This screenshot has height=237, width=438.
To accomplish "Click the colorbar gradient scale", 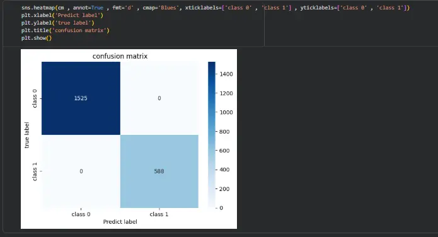I will click(x=212, y=135).
